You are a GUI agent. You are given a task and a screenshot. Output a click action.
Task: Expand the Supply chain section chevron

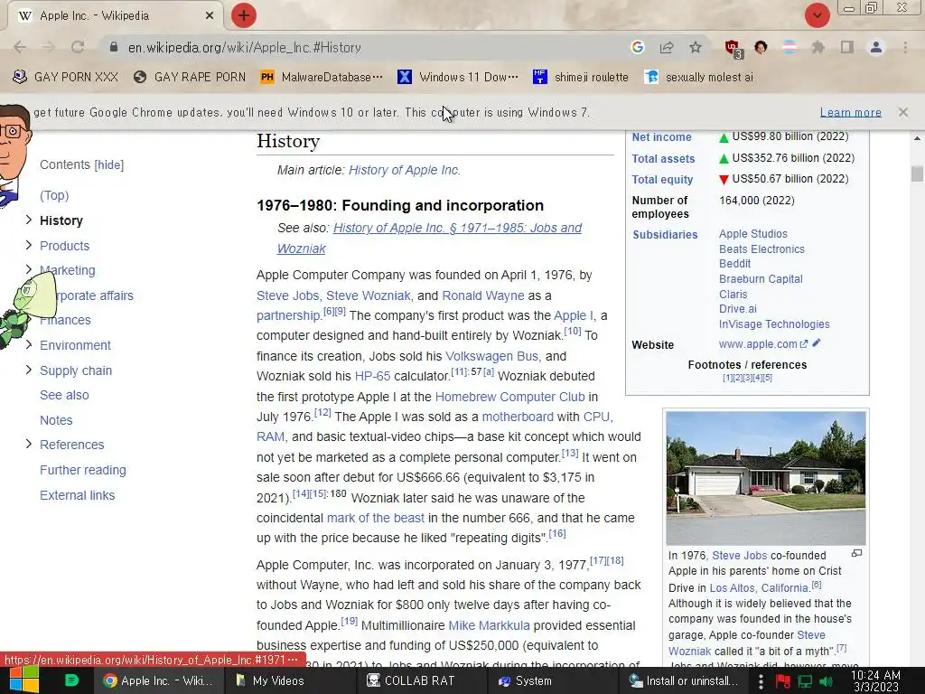tap(28, 370)
